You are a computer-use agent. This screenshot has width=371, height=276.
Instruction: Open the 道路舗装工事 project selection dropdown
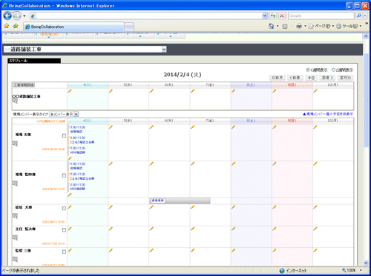click(x=164, y=50)
